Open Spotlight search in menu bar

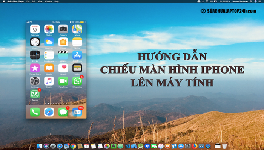(x=251, y=1)
